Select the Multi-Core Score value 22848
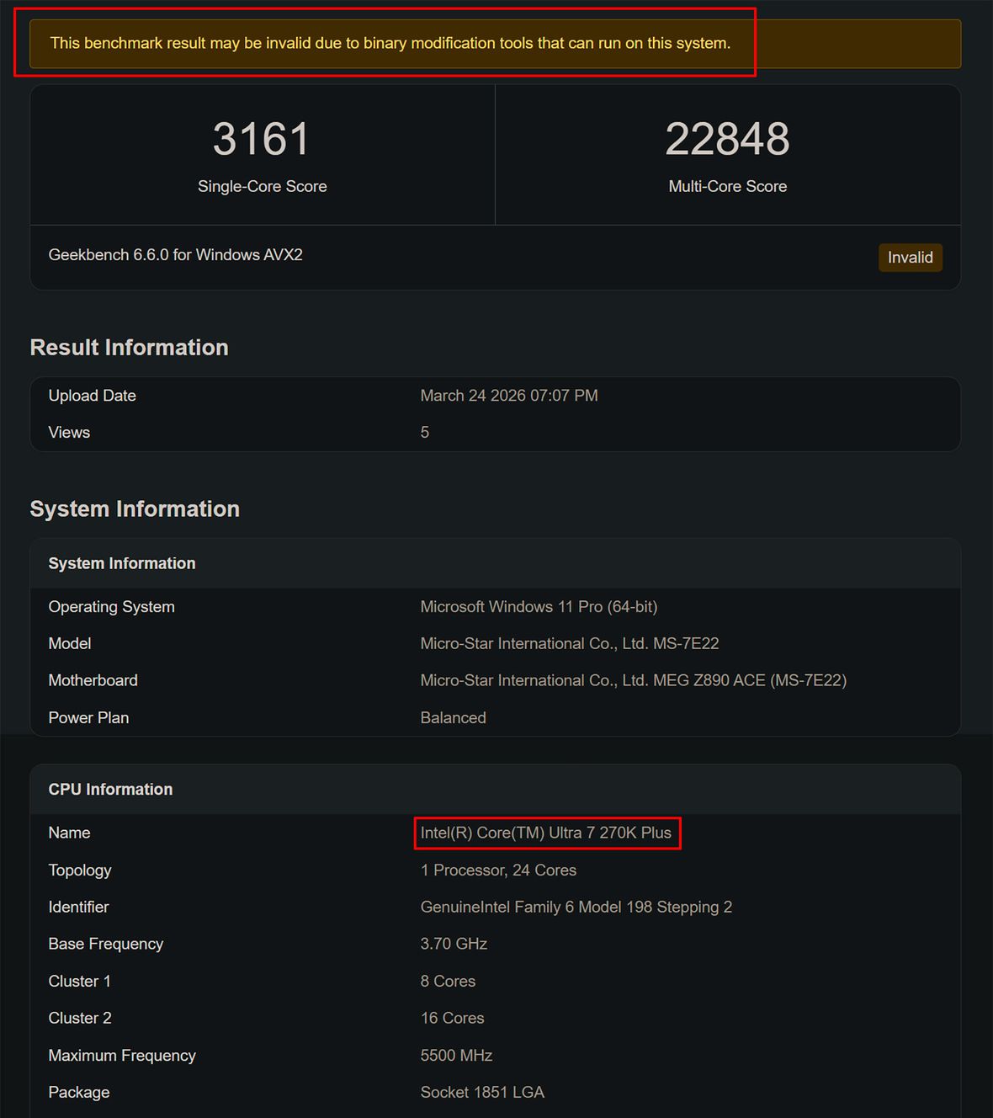This screenshot has width=993, height=1118. coord(727,139)
